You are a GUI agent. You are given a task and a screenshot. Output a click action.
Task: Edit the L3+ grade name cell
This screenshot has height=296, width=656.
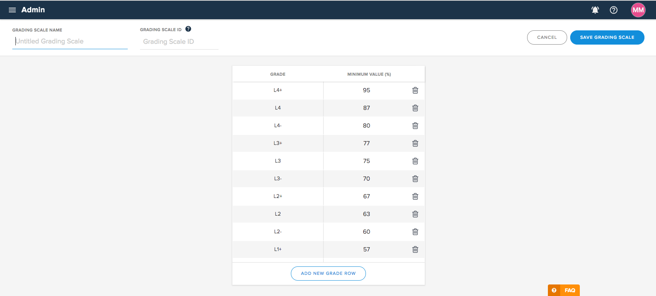[x=278, y=143]
